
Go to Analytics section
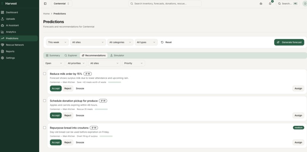click(x=19, y=32)
